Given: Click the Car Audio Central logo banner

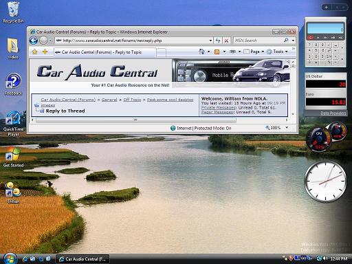Looking at the screenshot, I should click(97, 72).
